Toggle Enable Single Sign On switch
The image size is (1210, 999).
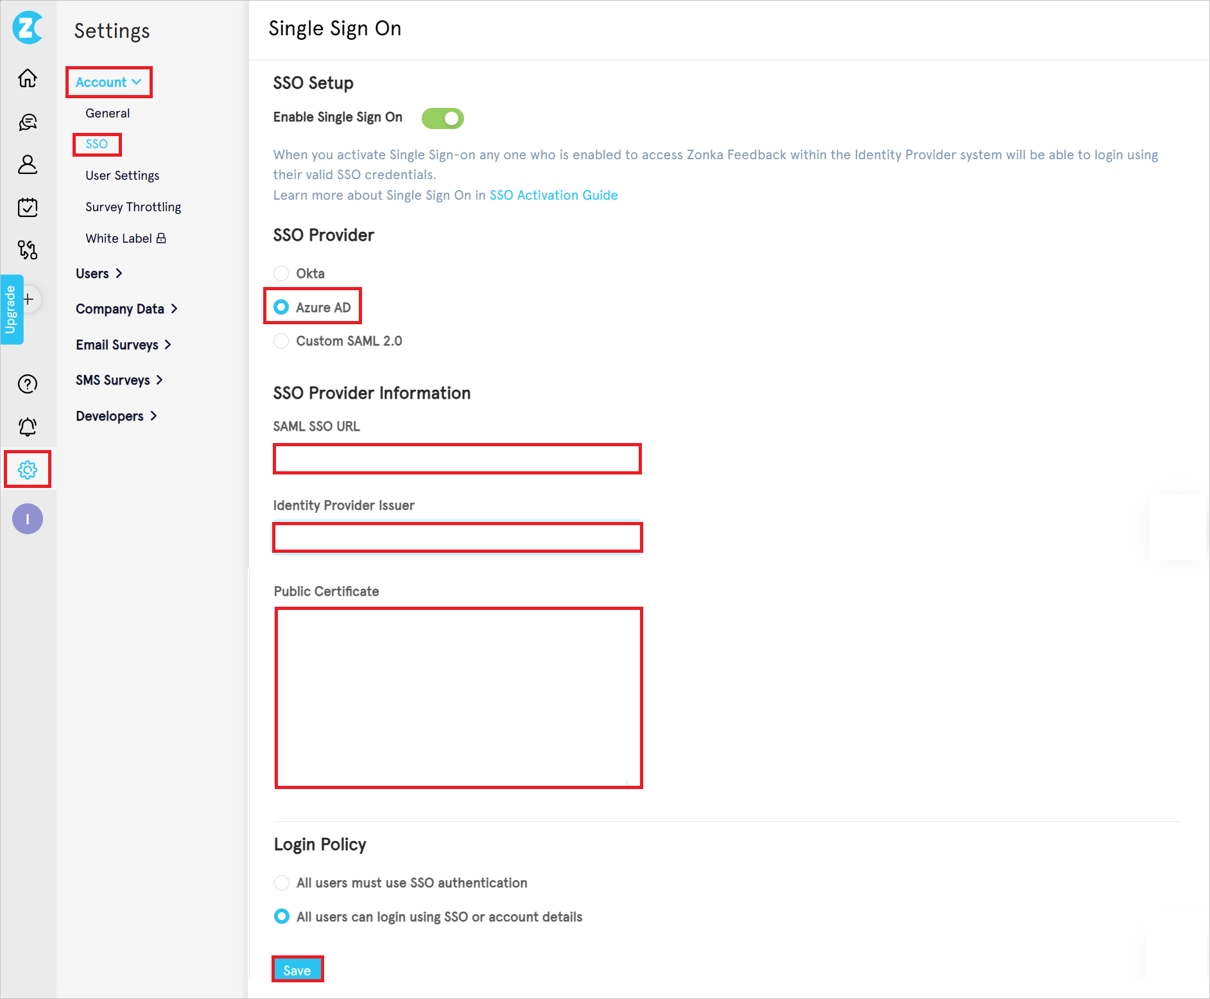point(443,118)
